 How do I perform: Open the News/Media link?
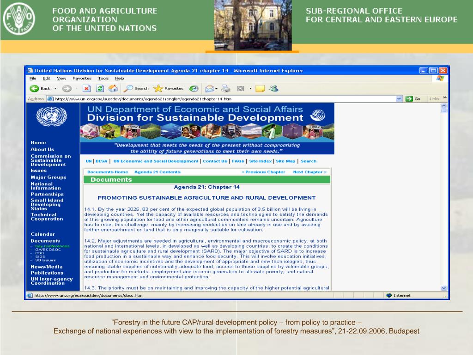pos(47,267)
